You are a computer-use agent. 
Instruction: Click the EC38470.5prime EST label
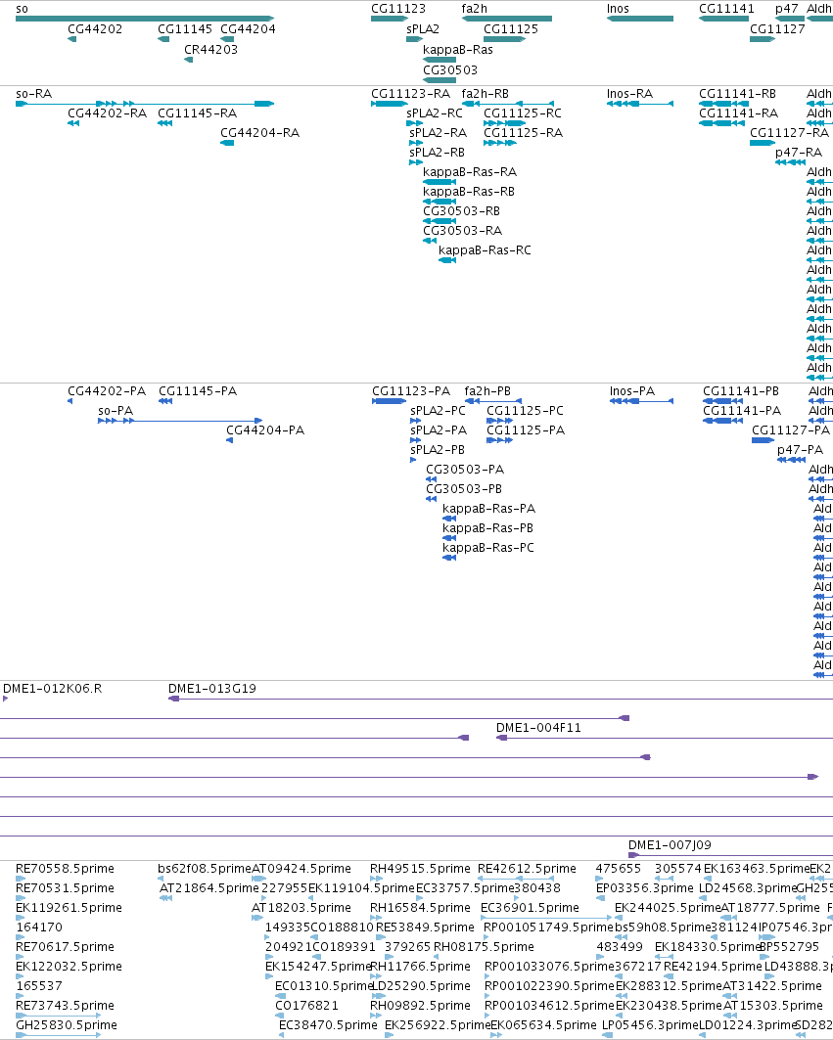click(x=328, y=1025)
